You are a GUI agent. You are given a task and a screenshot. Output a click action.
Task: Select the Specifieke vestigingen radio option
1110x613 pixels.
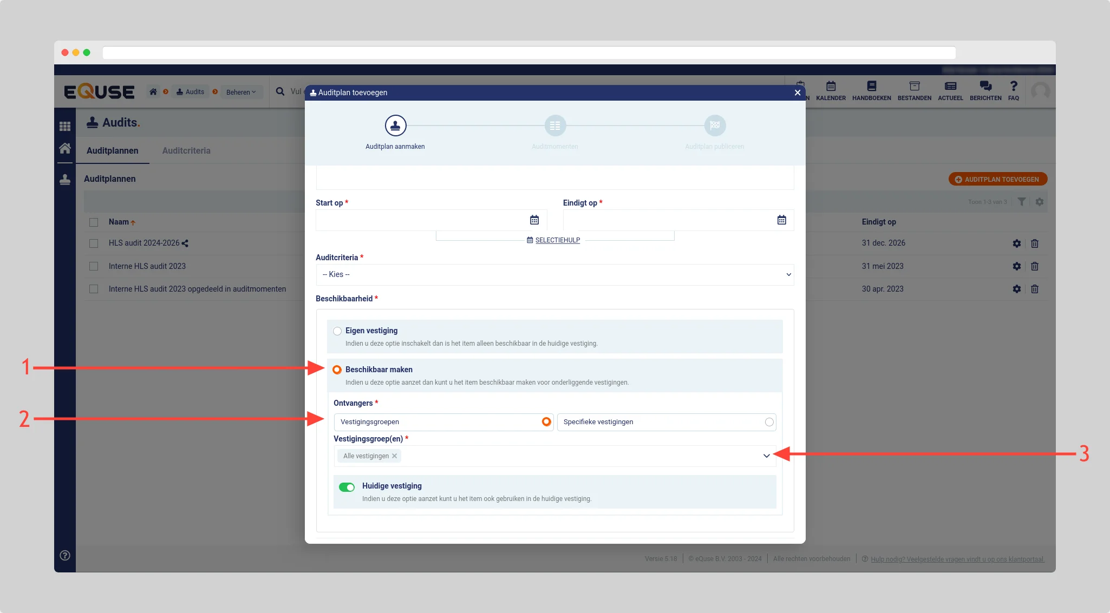(769, 422)
